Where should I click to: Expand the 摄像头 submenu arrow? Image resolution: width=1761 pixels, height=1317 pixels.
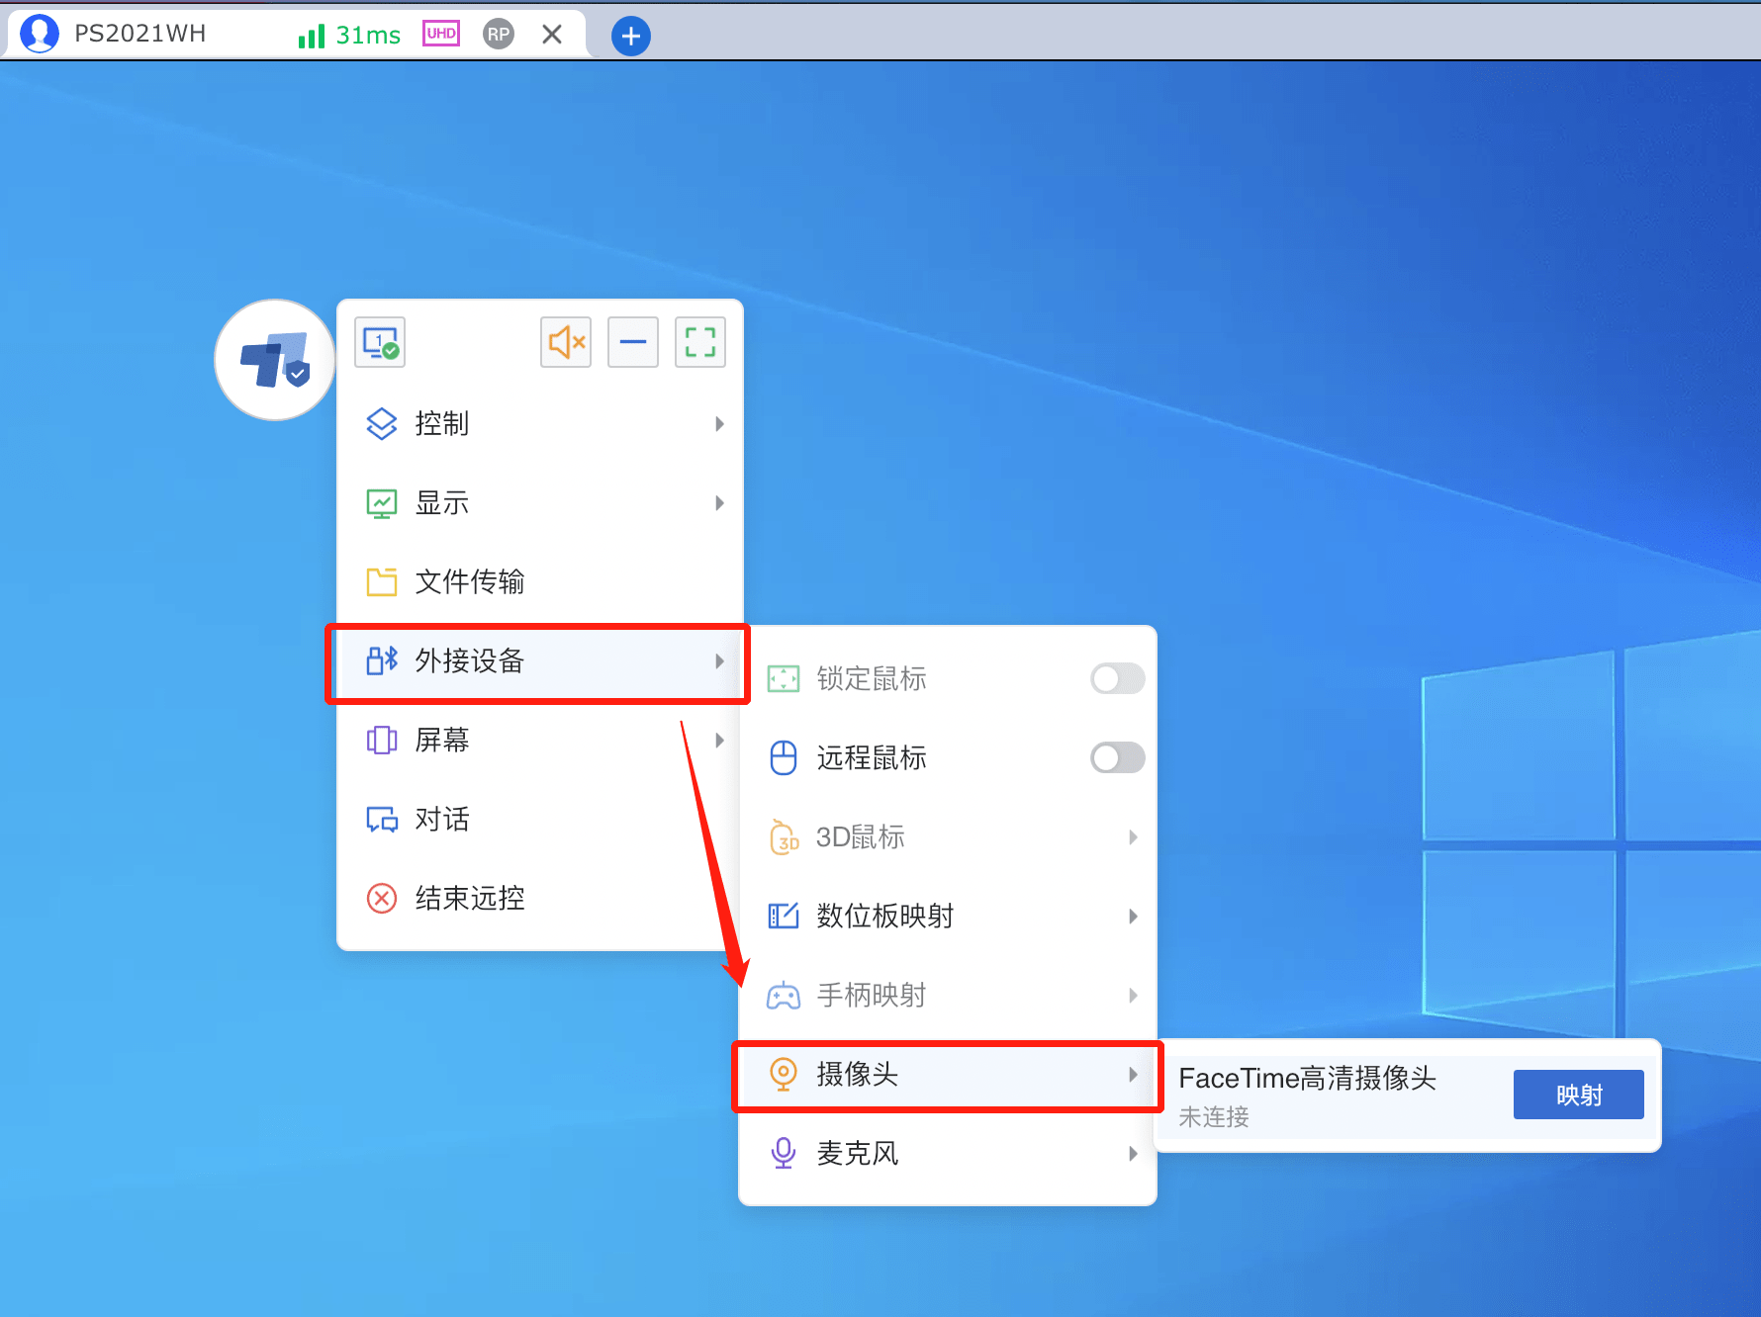click(1133, 1074)
